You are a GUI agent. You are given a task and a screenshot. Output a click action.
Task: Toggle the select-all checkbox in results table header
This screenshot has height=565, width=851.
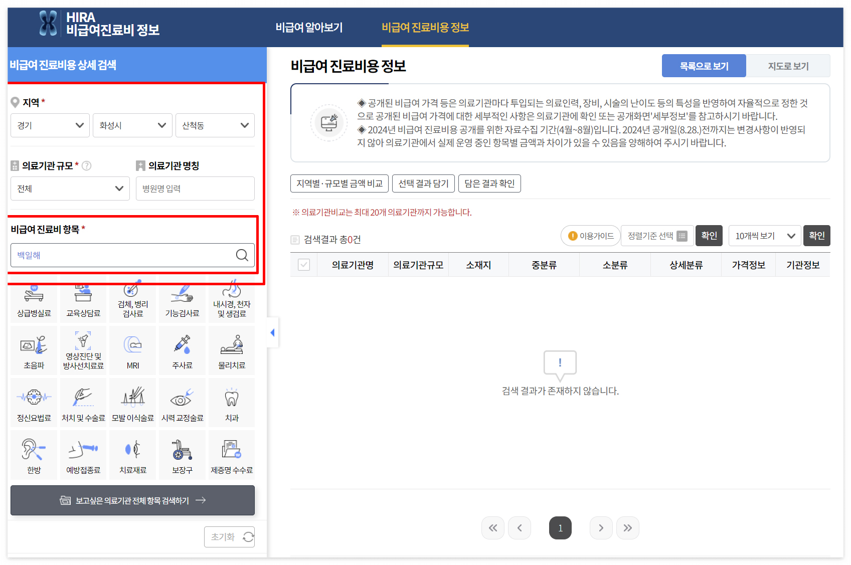tap(304, 264)
